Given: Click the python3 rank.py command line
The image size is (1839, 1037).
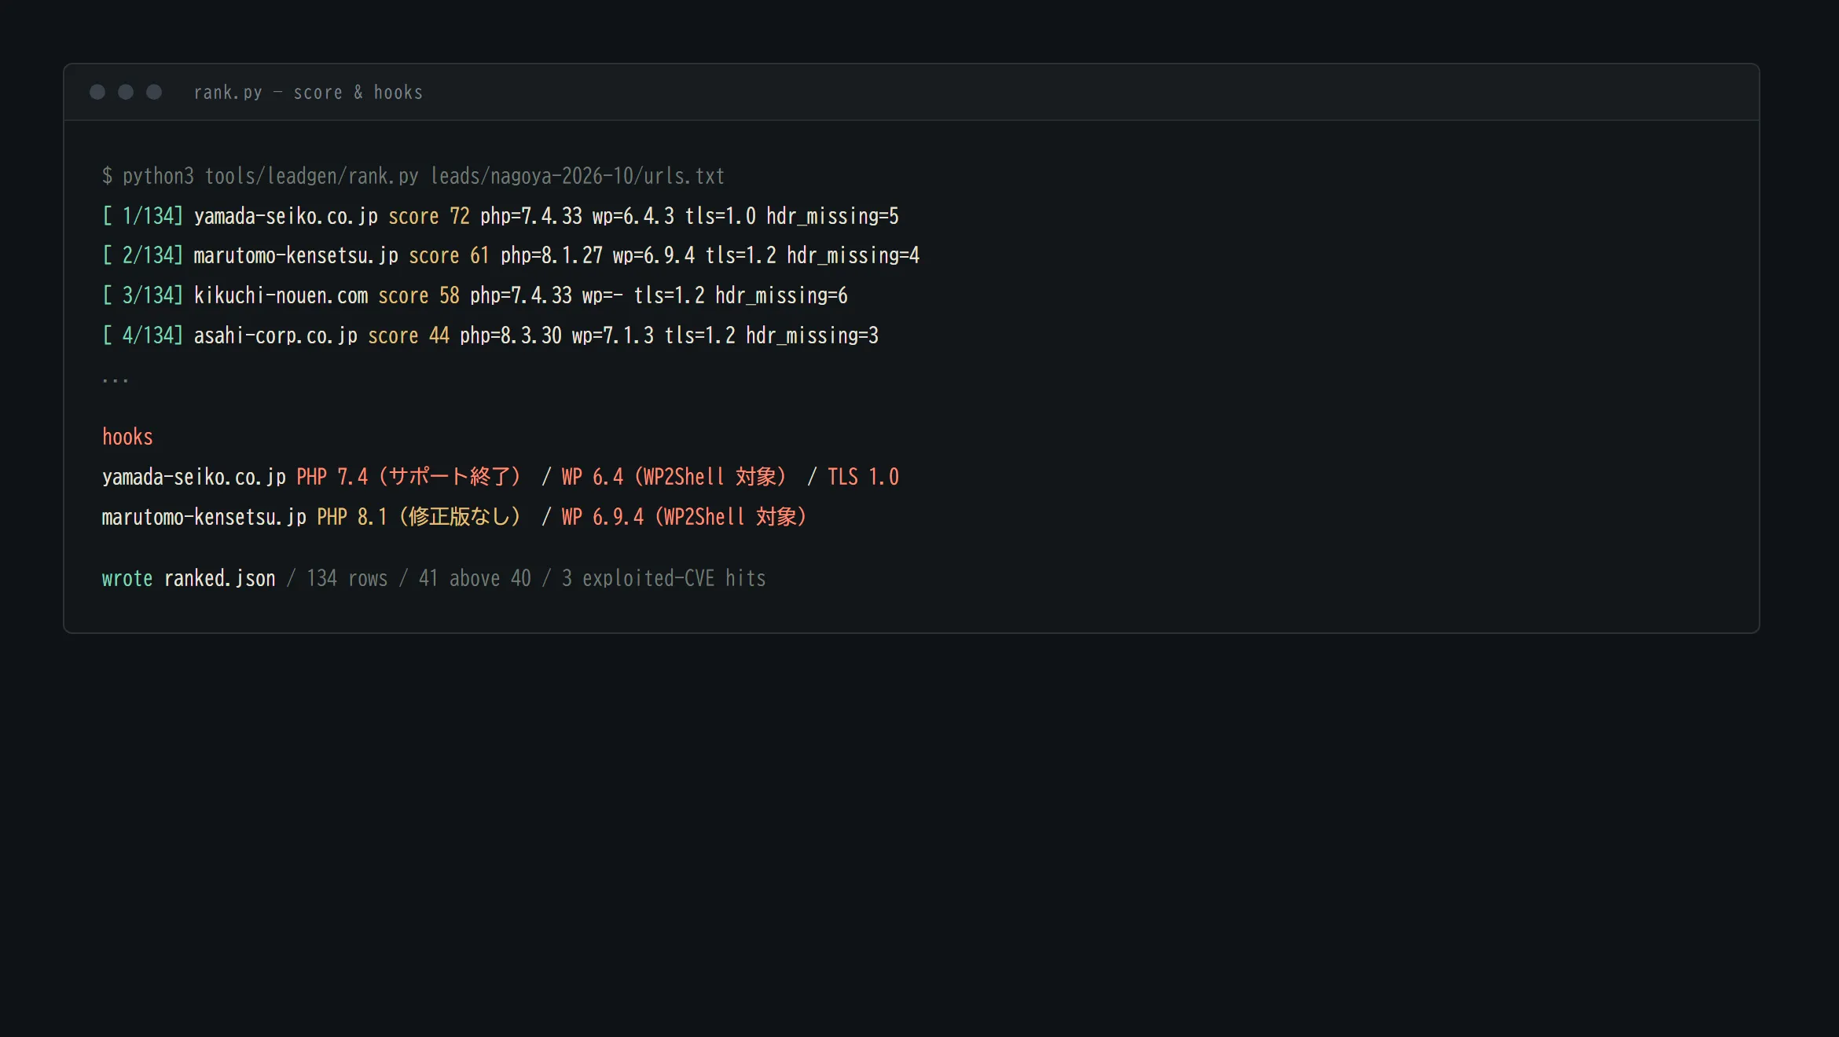Looking at the screenshot, I should [x=413, y=176].
